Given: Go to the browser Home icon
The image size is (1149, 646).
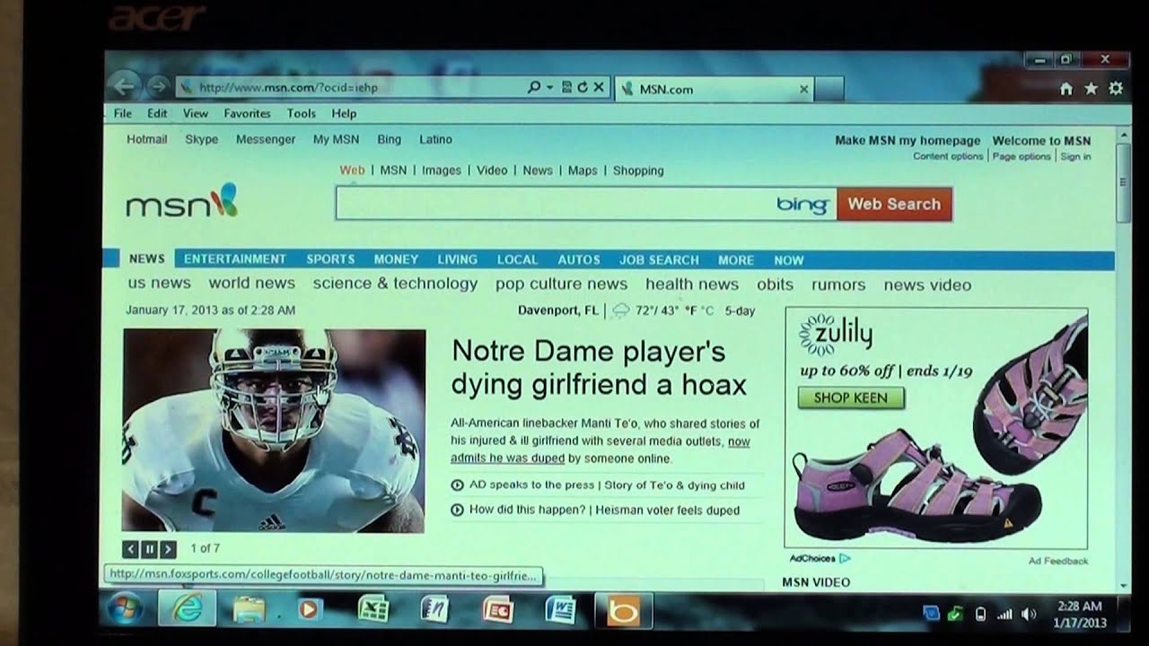Looking at the screenshot, I should coord(1066,88).
